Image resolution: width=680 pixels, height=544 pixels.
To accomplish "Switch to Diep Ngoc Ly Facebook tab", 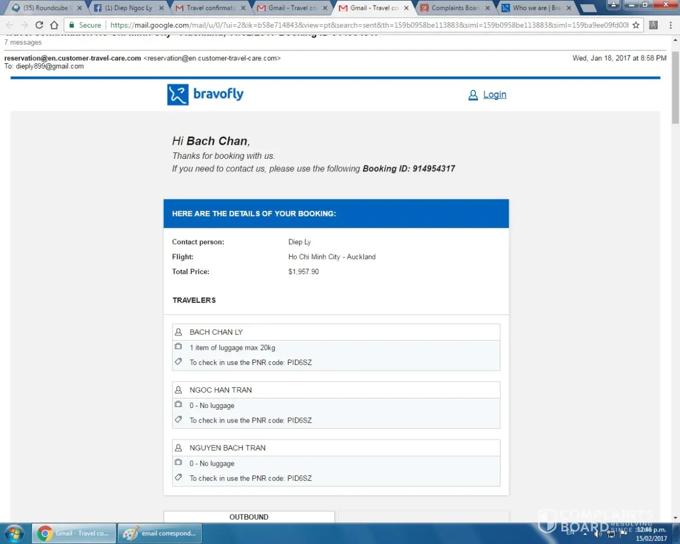I will pyautogui.click(x=128, y=8).
